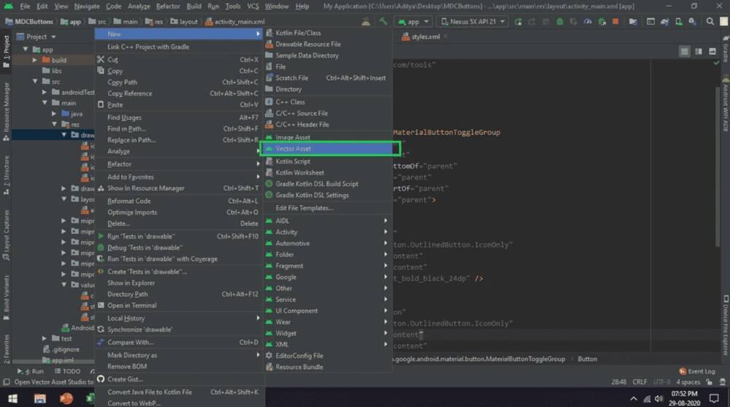This screenshot has height=407, width=730.
Task: Toggle the Build Variants sidebar tab
Action: click(6, 298)
